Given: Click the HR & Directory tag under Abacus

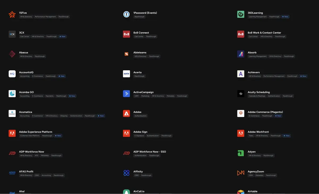Looking at the screenshot, I should pyautogui.click(x=26, y=56).
